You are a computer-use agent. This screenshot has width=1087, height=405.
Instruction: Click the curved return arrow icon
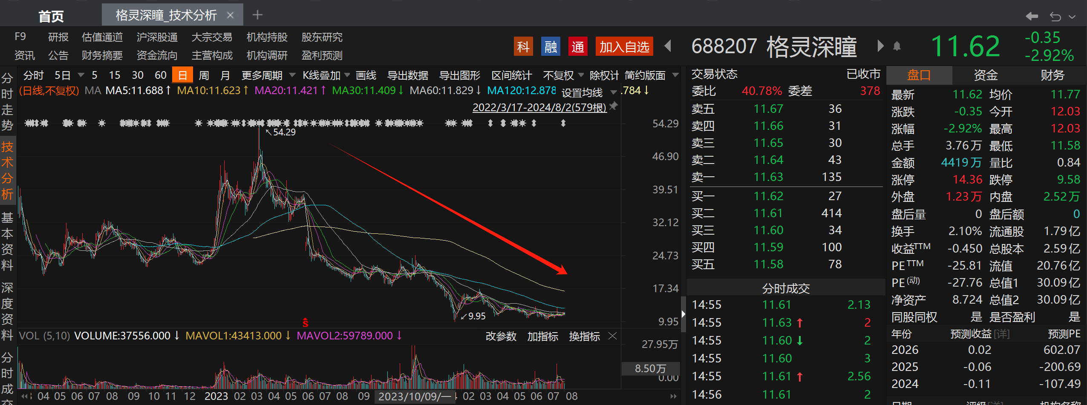click(x=1055, y=16)
